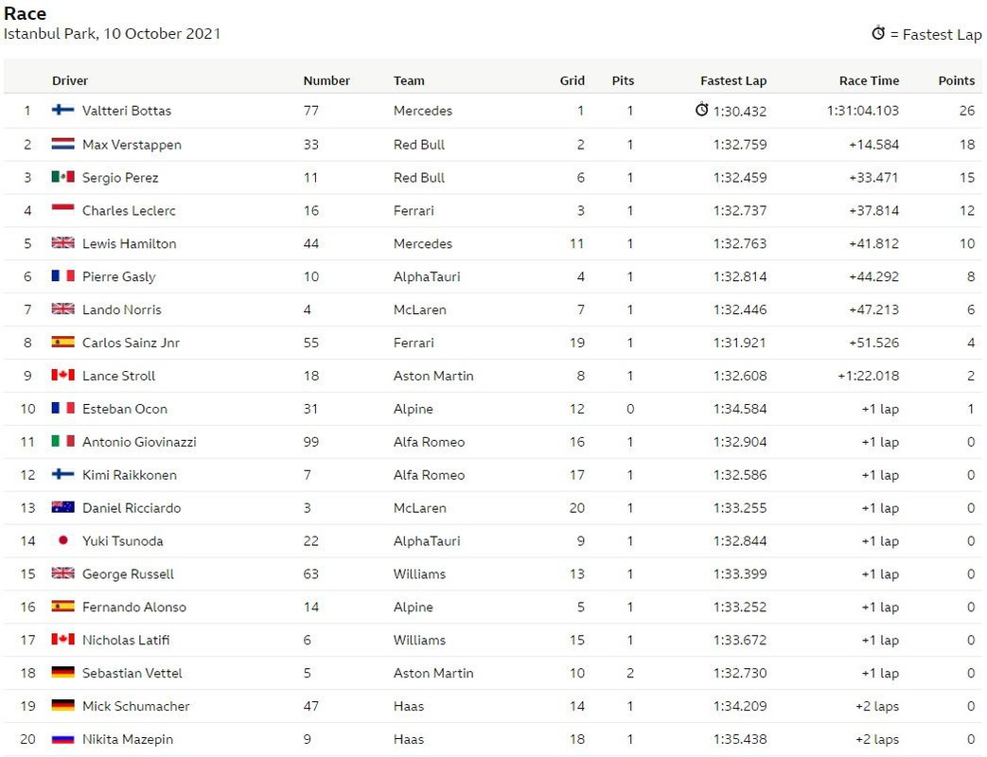Click the Race Time column header
The height and width of the screenshot is (757, 987).
coord(869,80)
